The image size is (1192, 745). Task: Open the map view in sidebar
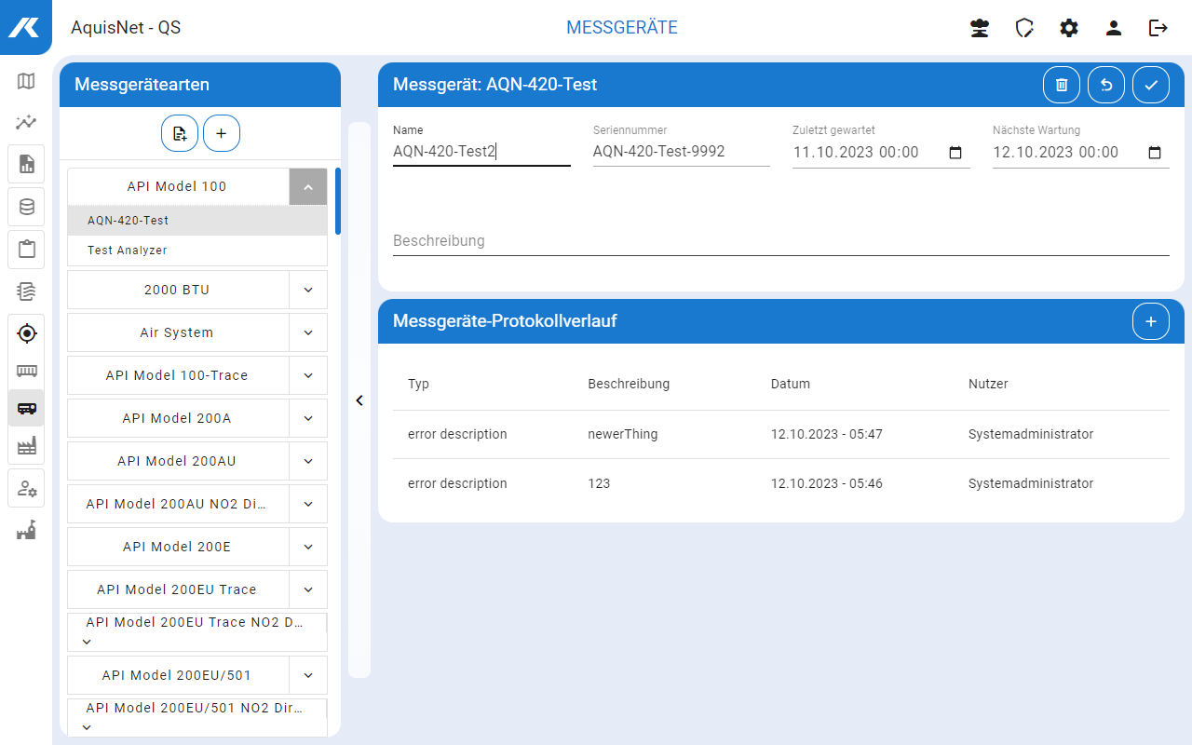26,81
